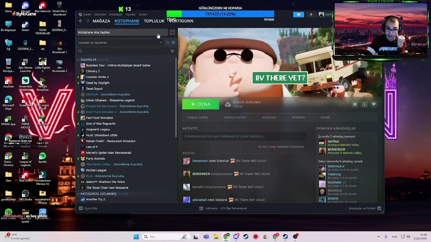Open the Oyunlar ve Yazılımlar dropdown
This screenshot has width=431, height=242.
[120, 43]
